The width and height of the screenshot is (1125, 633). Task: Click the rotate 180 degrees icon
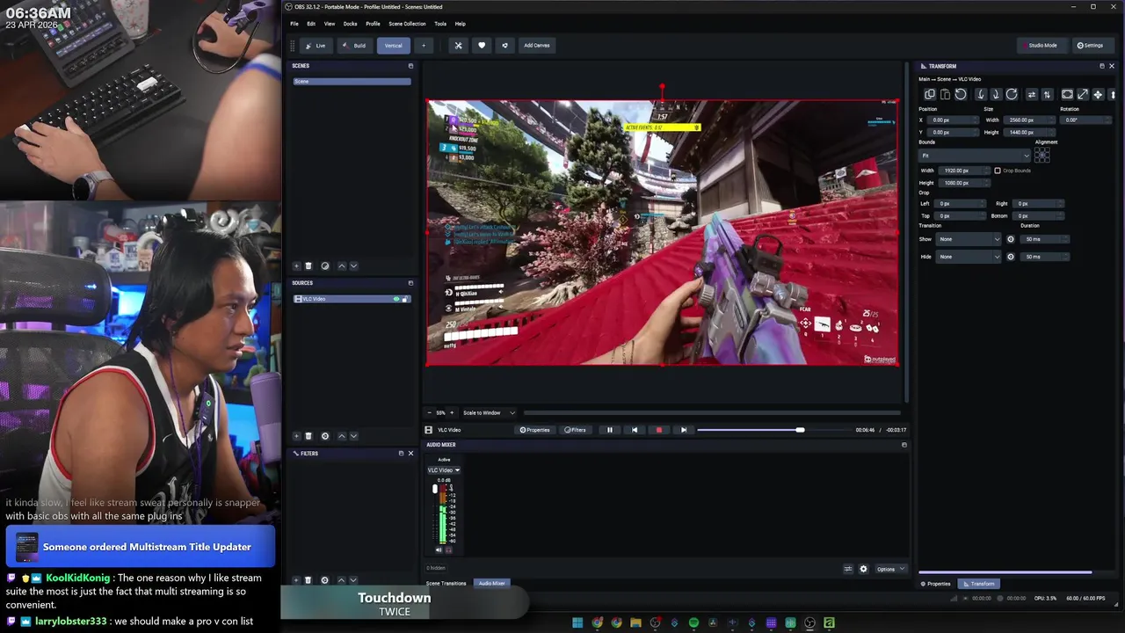pos(1012,94)
